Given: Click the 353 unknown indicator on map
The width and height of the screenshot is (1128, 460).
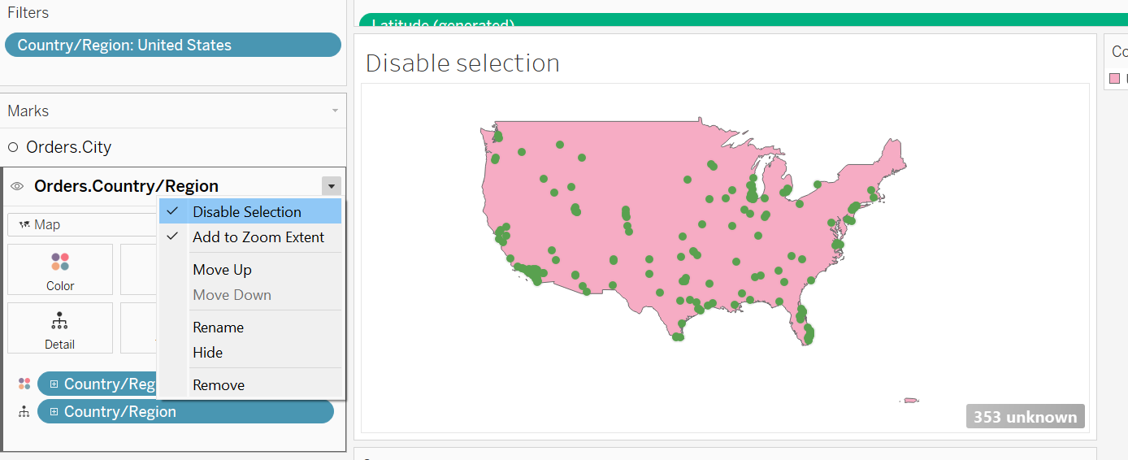Looking at the screenshot, I should (1025, 417).
